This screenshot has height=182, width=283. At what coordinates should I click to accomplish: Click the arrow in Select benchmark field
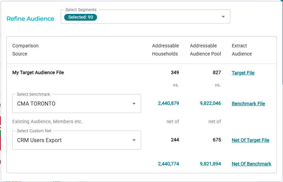point(134,104)
